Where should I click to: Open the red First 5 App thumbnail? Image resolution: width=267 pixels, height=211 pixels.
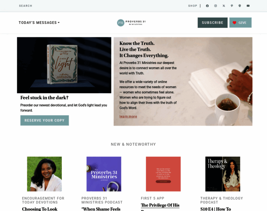(163, 174)
